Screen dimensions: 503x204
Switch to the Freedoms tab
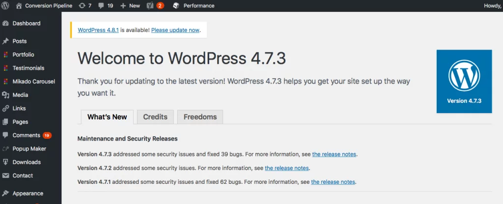[200, 117]
